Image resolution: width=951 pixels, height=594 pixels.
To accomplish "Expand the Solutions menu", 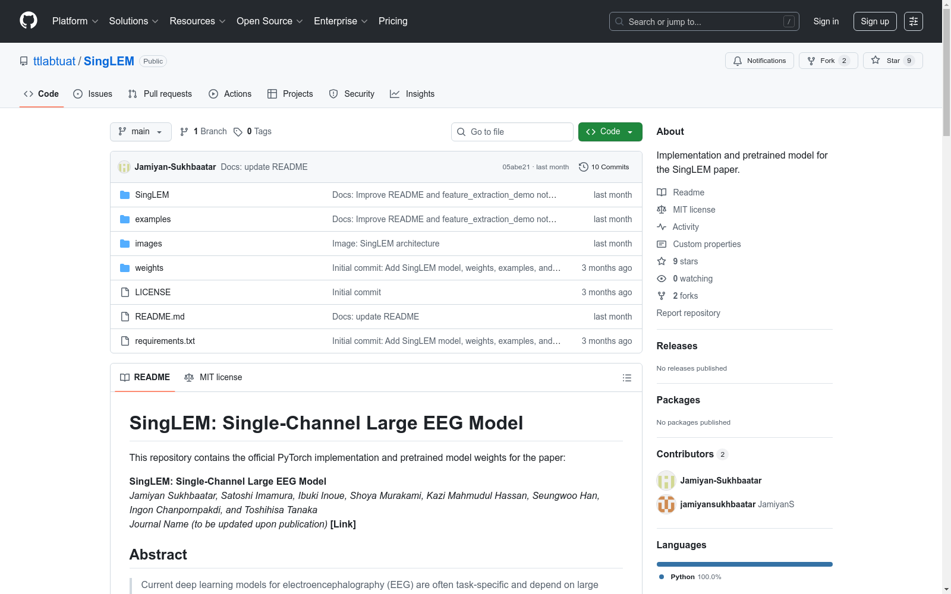I will pyautogui.click(x=134, y=21).
